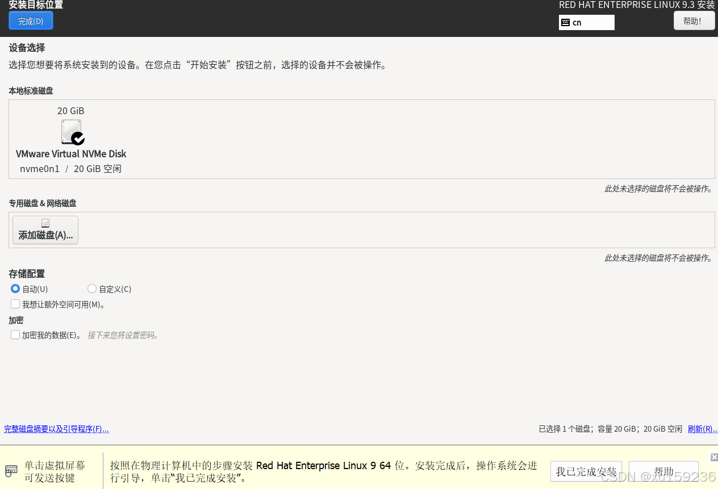Close the VMware install hint bar
This screenshot has width=718, height=489.
tap(714, 457)
